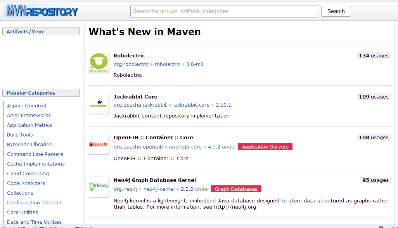Screen dimensions: 398x228
Task: Open the Build Tools category
Action: click(20, 135)
